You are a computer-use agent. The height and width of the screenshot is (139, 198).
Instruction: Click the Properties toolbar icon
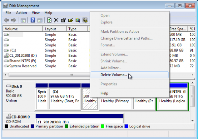63,20
